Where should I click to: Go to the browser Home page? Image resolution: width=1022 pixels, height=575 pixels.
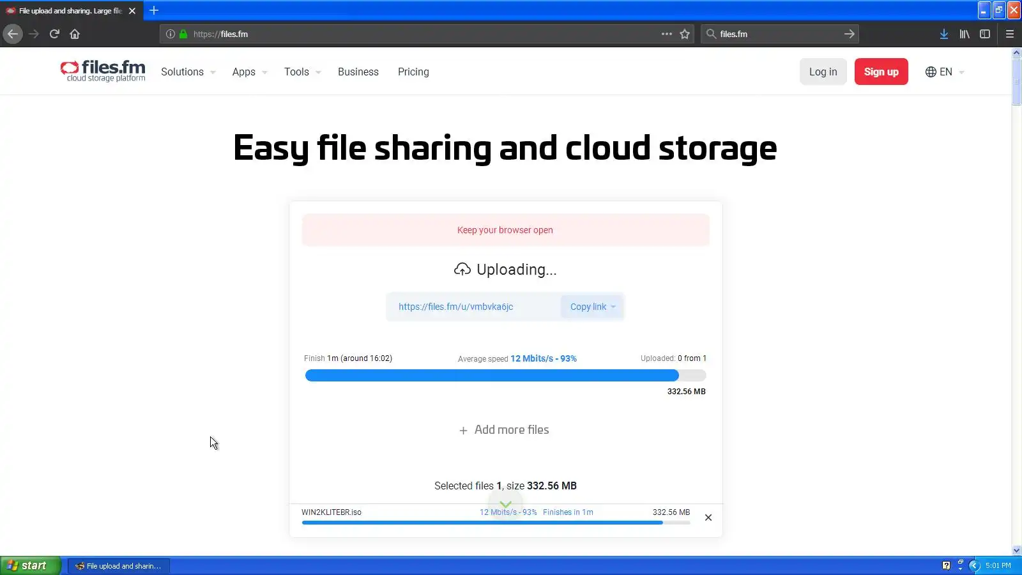[75, 34]
